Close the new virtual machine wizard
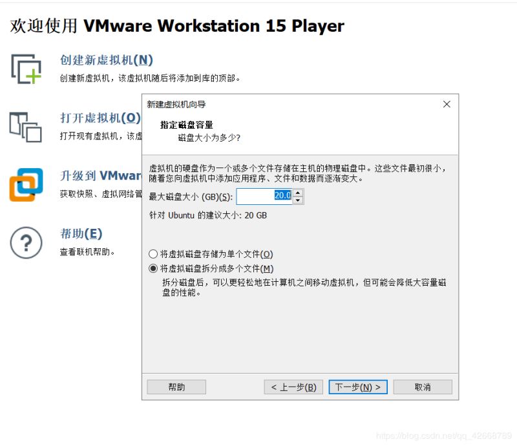The width and height of the screenshot is (517, 446). [x=447, y=104]
